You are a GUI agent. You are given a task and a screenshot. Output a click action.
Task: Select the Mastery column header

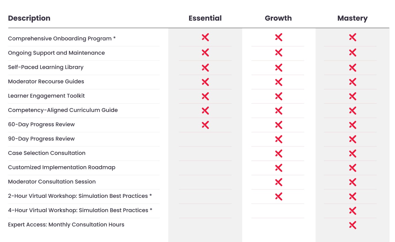click(352, 19)
